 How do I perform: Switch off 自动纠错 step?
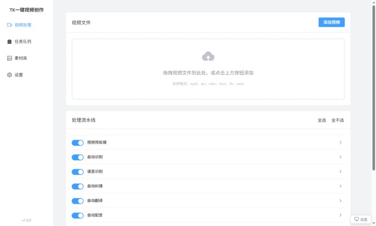tap(78, 186)
